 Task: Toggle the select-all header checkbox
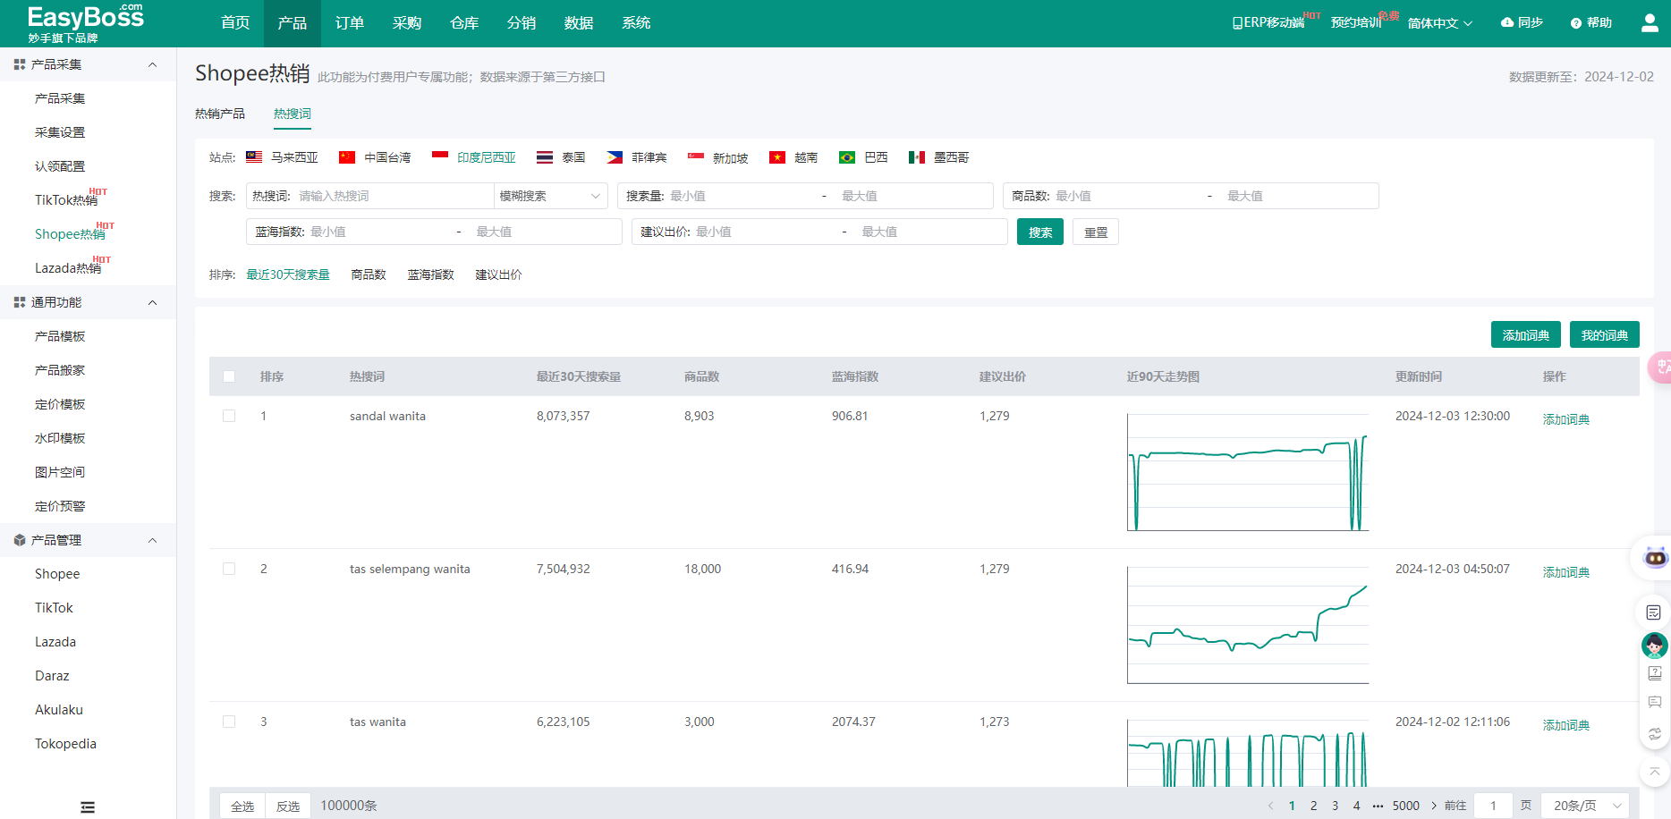229,376
